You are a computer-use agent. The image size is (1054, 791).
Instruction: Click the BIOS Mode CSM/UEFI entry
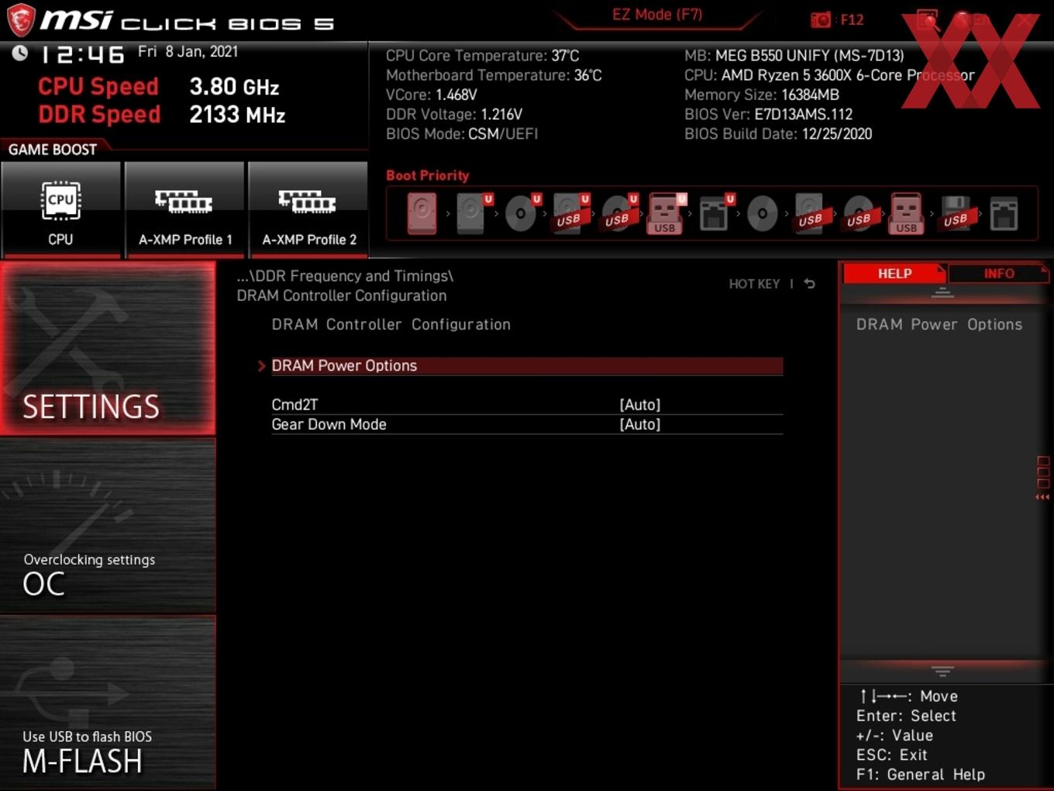[x=462, y=134]
